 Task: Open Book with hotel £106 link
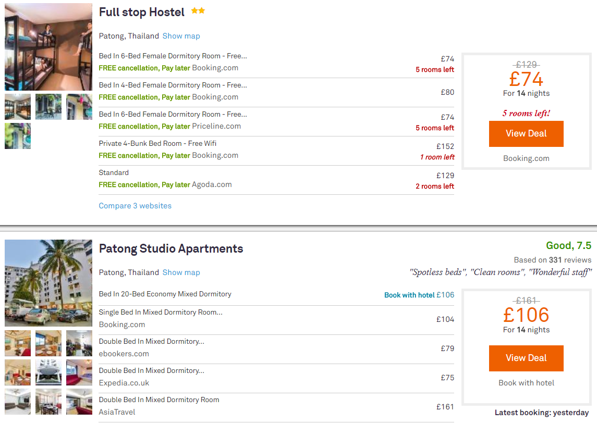[419, 295]
